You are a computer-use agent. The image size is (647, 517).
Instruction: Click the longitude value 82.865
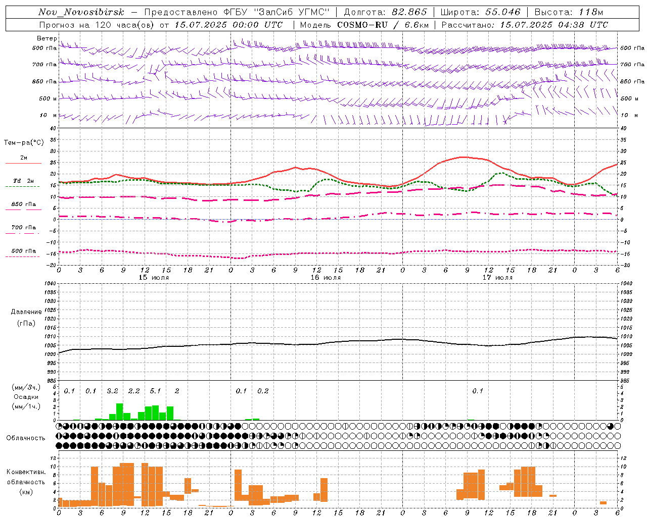point(409,13)
